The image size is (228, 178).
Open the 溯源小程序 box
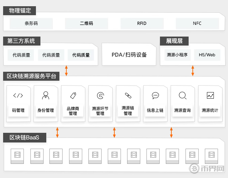177,55
